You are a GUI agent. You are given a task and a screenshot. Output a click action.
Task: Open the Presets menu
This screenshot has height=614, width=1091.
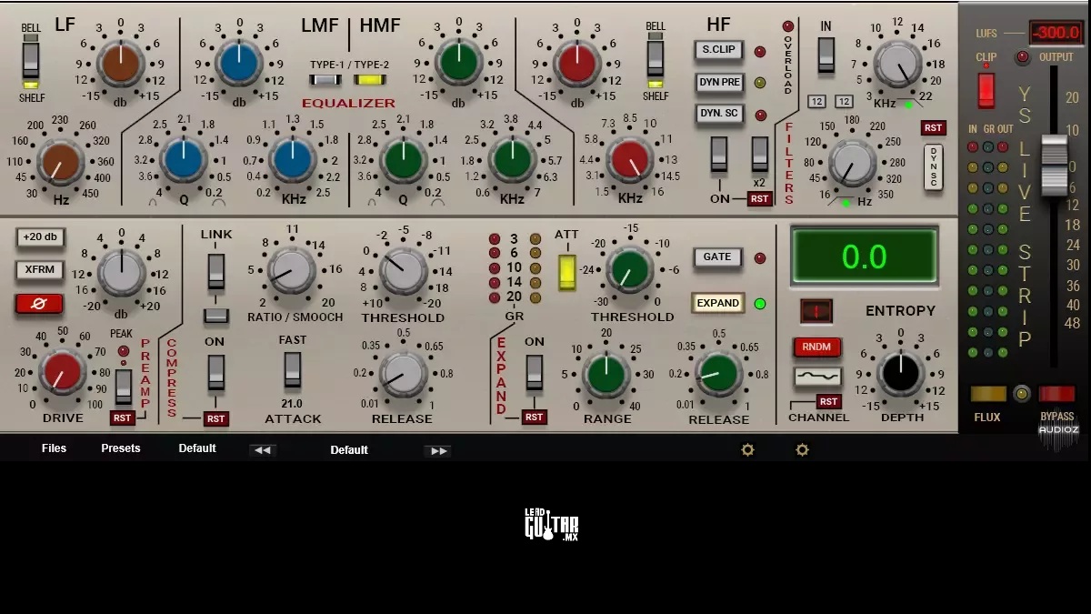(x=121, y=448)
